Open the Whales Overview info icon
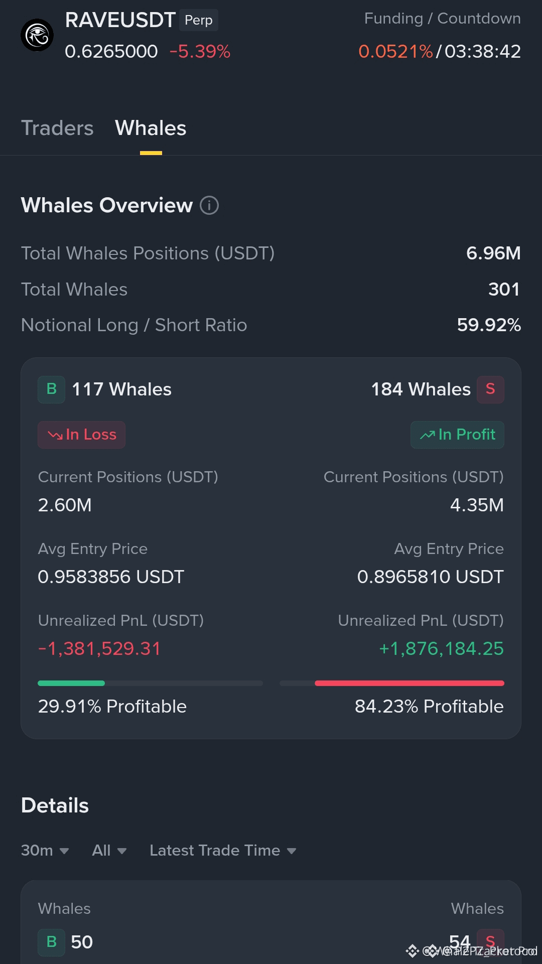542x964 pixels. pos(209,205)
